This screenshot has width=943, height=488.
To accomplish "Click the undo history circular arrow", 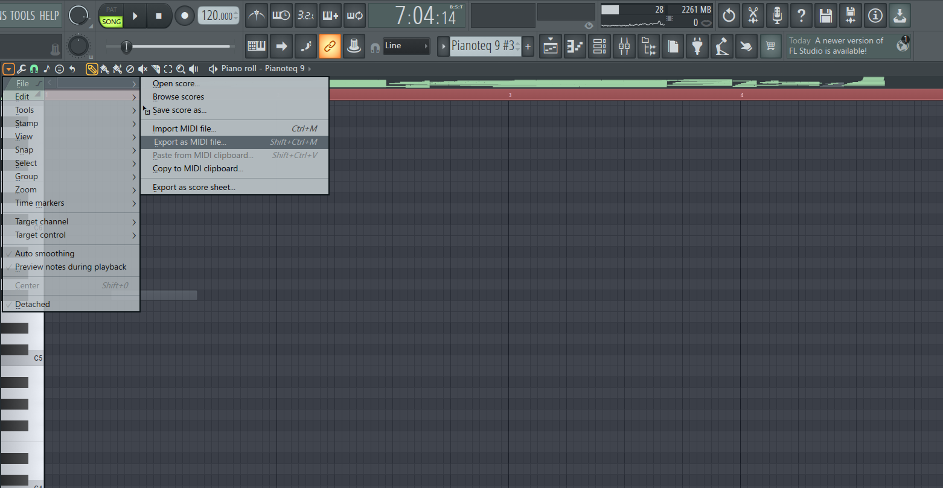I will pos(729,16).
